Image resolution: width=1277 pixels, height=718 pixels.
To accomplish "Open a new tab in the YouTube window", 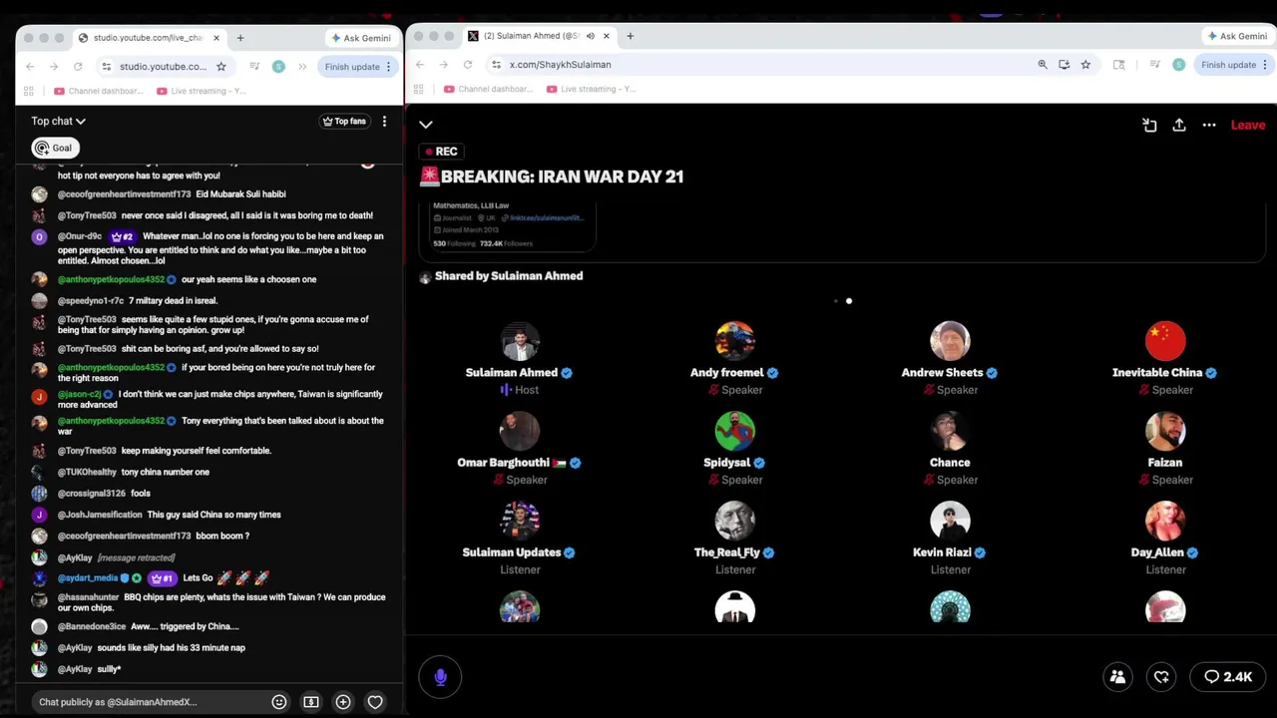I will click(x=239, y=38).
